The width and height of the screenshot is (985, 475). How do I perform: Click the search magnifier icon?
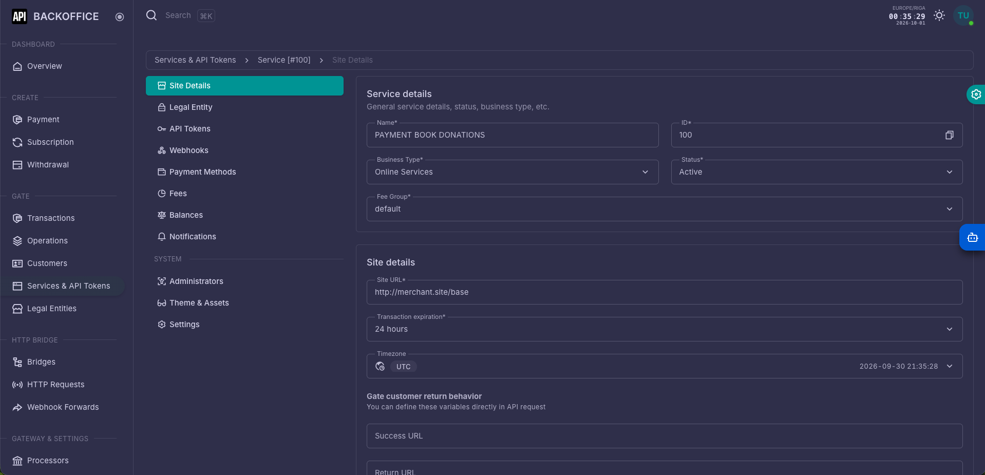[151, 15]
